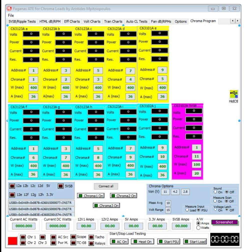Click the Heat On button

142,242
